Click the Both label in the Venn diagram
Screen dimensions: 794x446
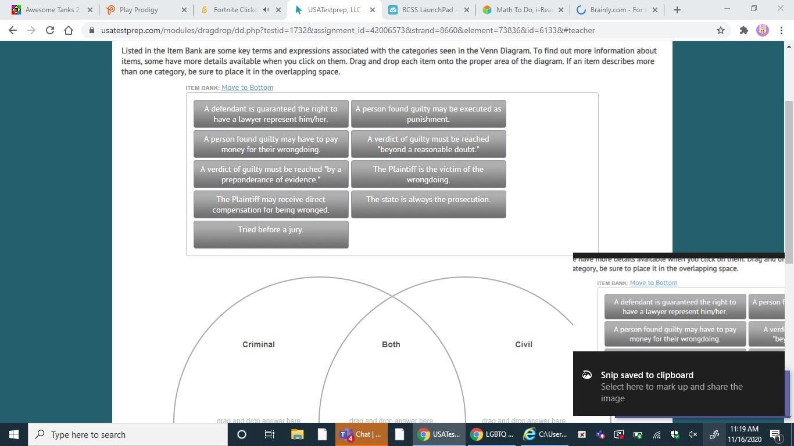click(391, 344)
